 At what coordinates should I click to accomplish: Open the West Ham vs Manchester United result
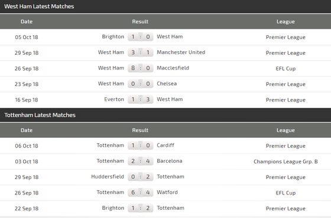pyautogui.click(x=141, y=52)
